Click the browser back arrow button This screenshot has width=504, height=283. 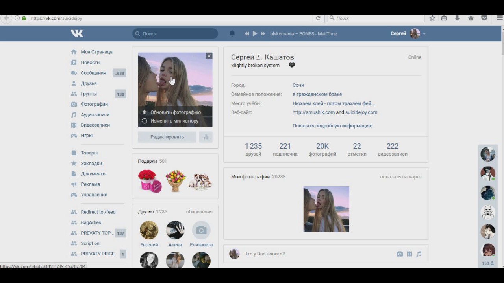6,18
